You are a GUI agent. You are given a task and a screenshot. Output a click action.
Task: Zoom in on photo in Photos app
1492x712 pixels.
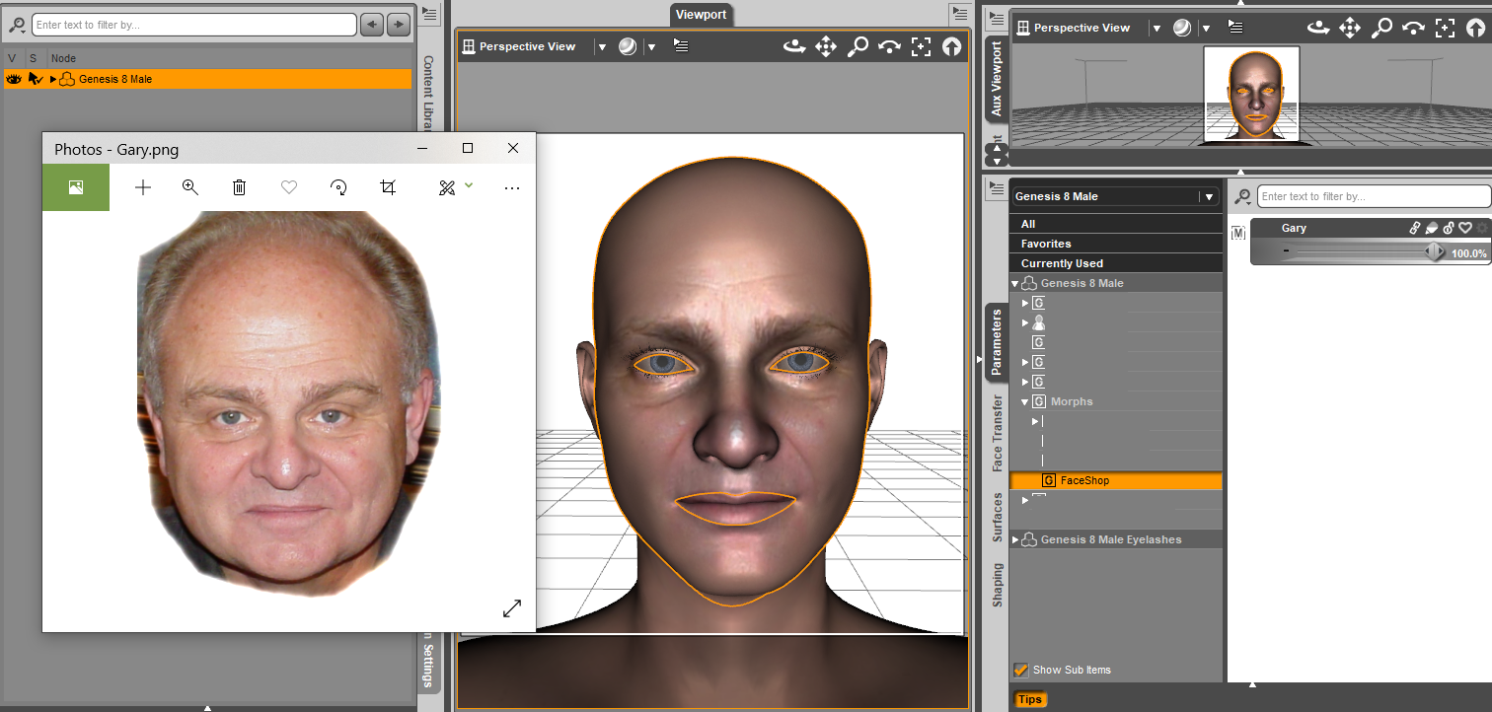(190, 187)
